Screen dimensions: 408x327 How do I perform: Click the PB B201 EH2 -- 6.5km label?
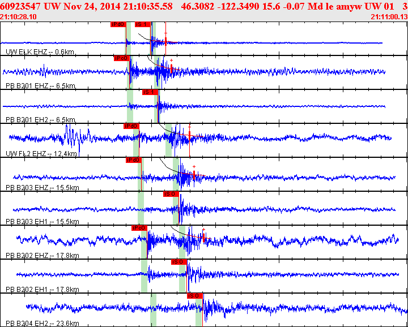pyautogui.click(x=41, y=120)
